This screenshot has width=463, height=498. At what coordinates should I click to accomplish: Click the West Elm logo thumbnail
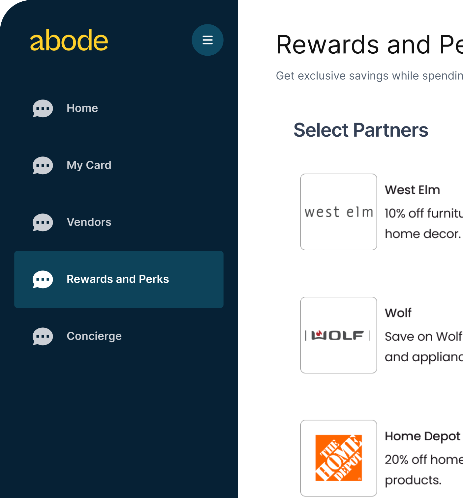coord(338,212)
